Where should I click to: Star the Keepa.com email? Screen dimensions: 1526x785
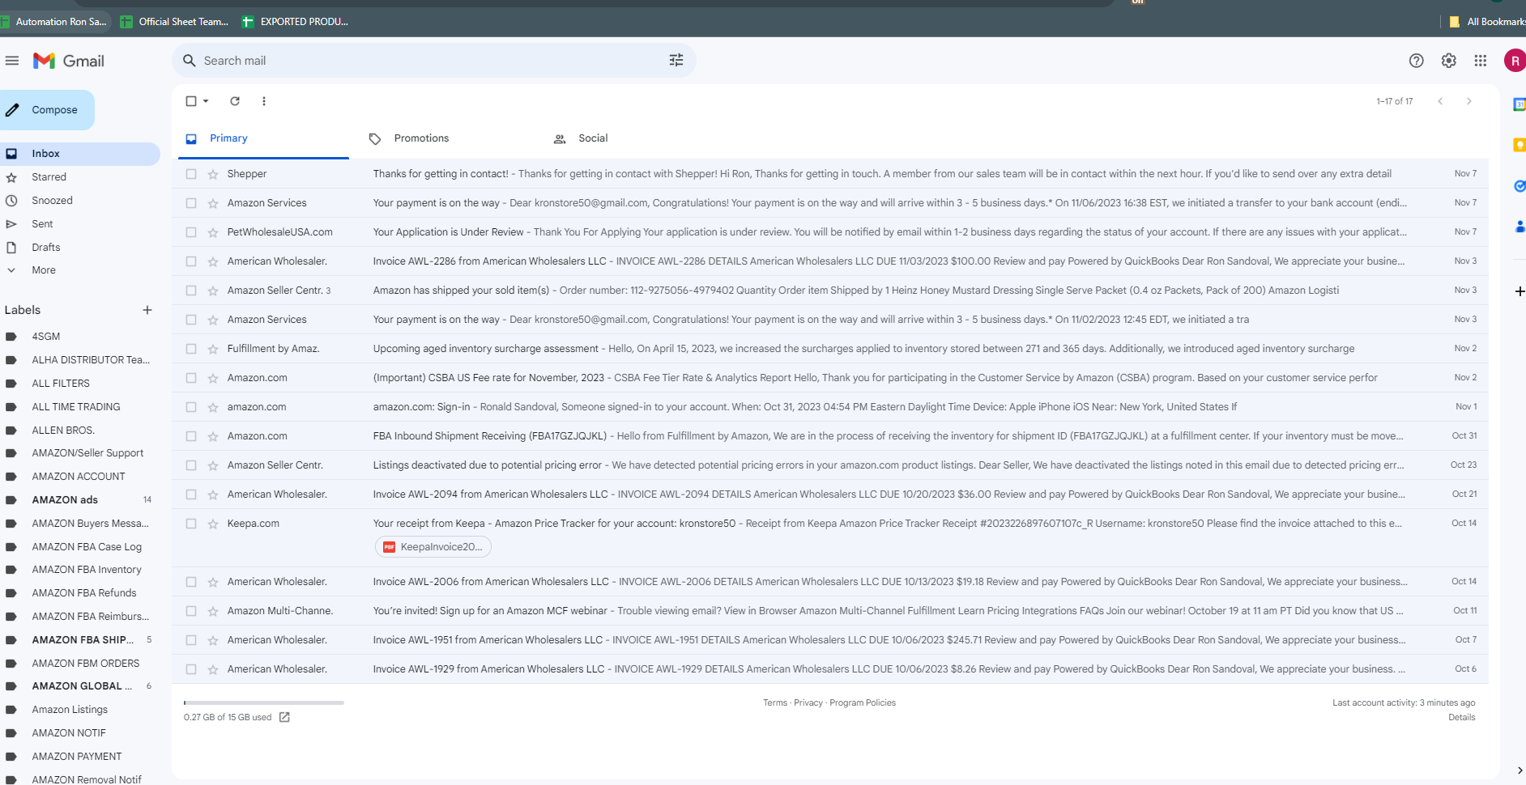213,524
